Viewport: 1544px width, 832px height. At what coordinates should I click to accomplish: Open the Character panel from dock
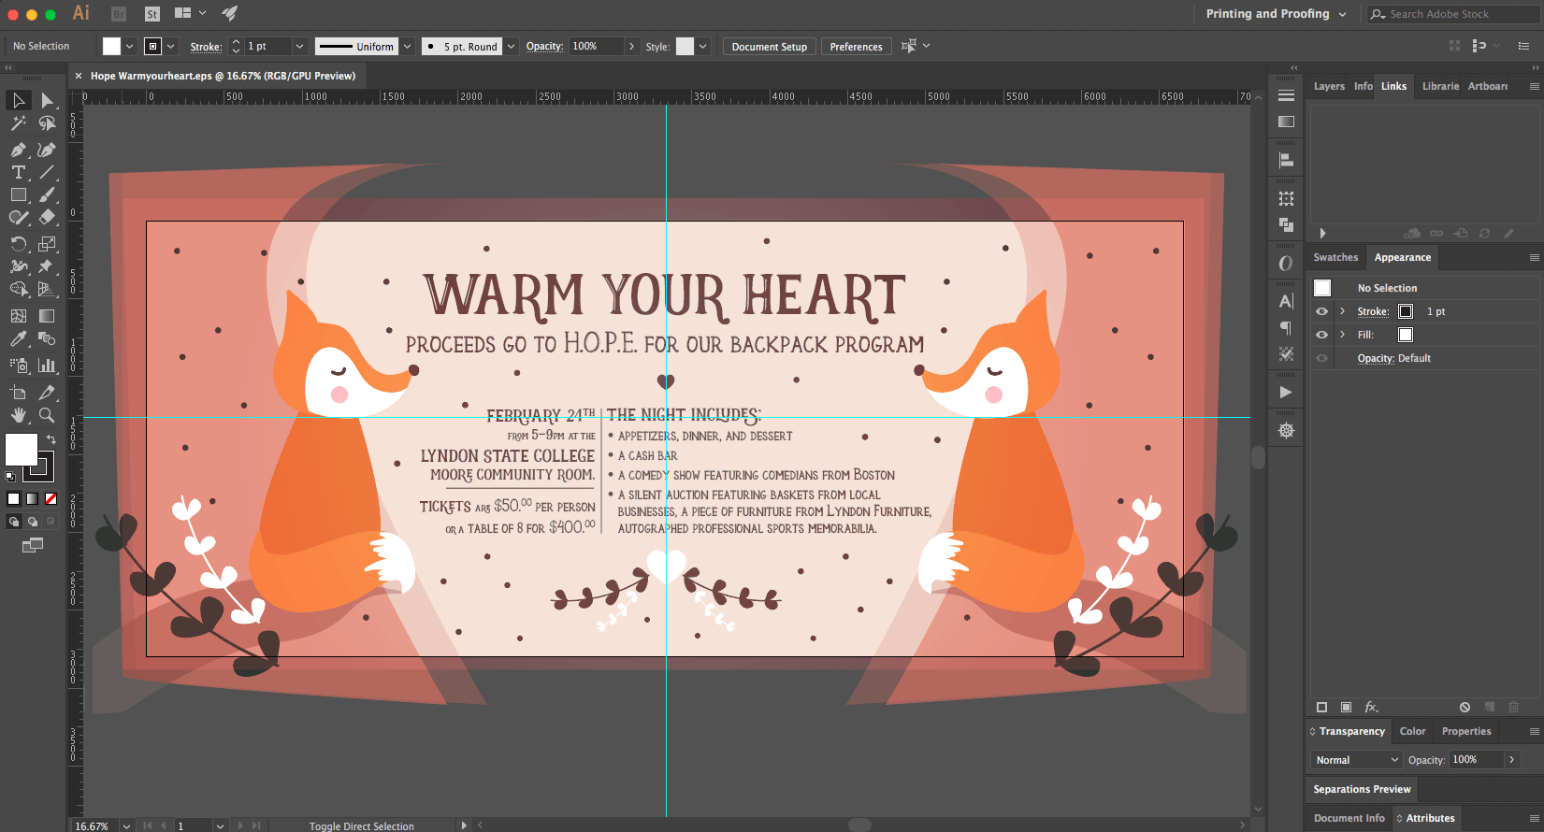pyautogui.click(x=1286, y=301)
